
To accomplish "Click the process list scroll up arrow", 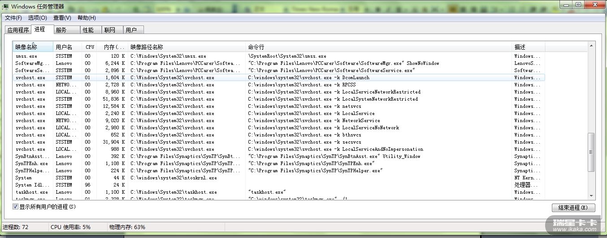I will (591, 45).
